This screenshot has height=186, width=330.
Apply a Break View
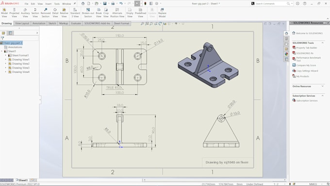(x=99, y=13)
